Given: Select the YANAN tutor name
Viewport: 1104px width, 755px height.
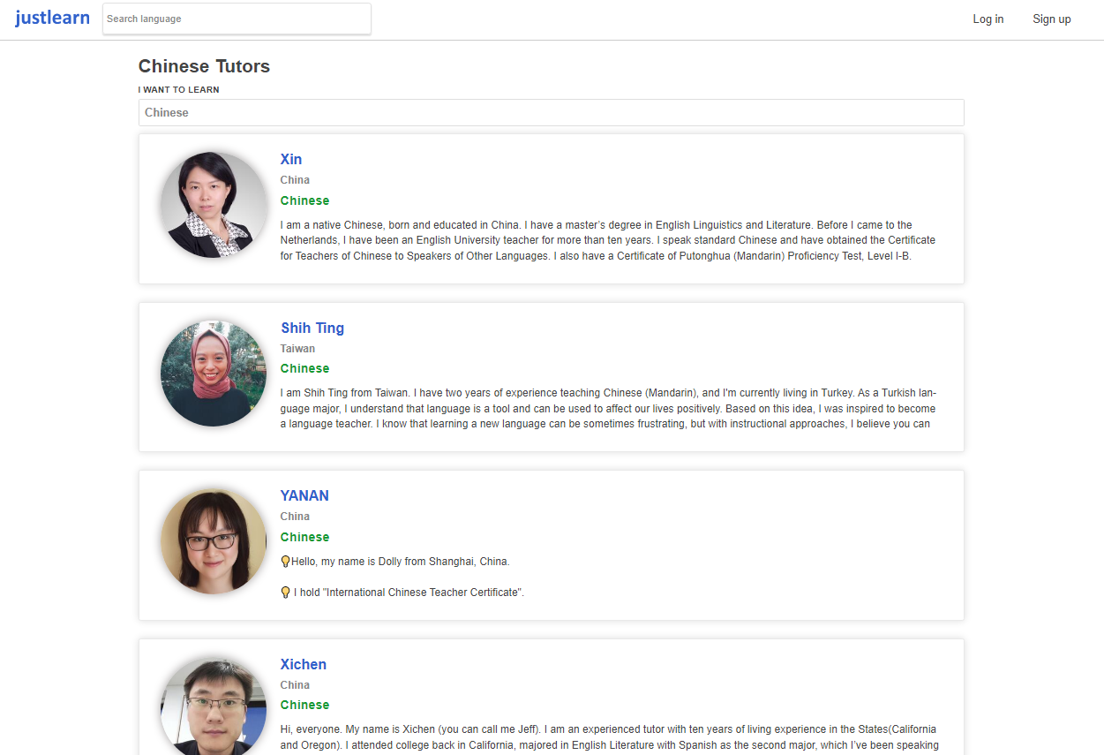Looking at the screenshot, I should (x=304, y=496).
